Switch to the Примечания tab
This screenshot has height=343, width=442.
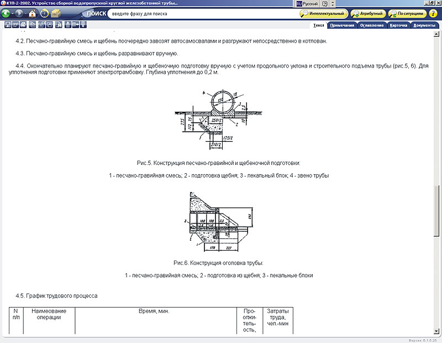tap(341, 25)
